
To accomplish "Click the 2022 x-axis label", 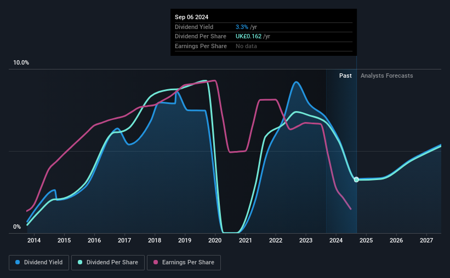I will coord(276,240).
